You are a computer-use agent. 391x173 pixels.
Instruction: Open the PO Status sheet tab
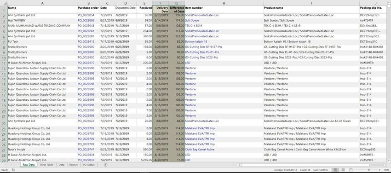tap(88, 165)
